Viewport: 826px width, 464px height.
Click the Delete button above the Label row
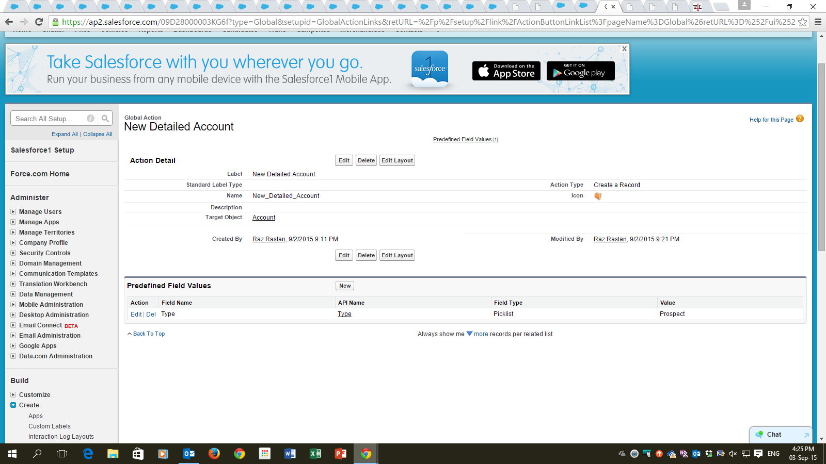pyautogui.click(x=366, y=160)
